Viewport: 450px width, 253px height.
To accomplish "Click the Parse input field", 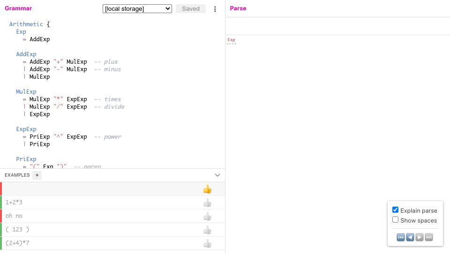I will pos(337,26).
